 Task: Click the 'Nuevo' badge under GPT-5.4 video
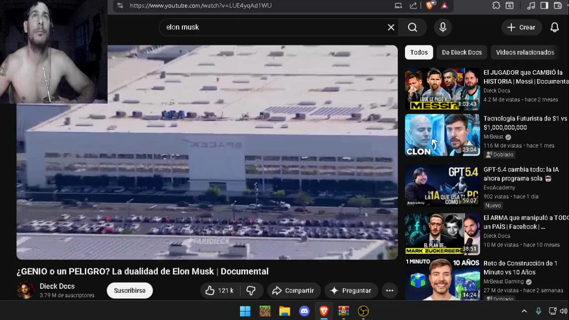pos(493,205)
